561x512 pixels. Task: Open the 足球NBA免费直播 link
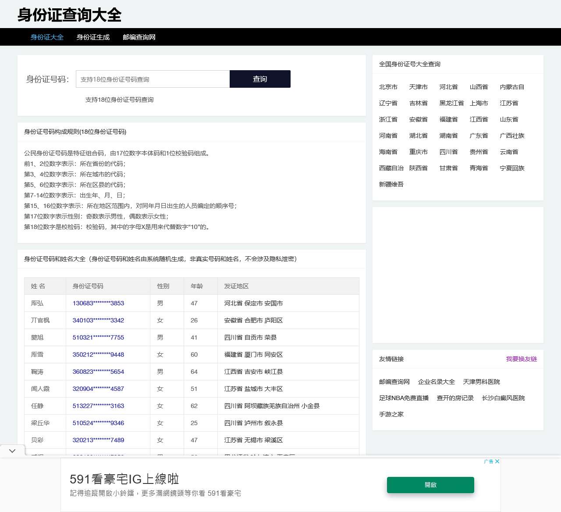pyautogui.click(x=403, y=398)
